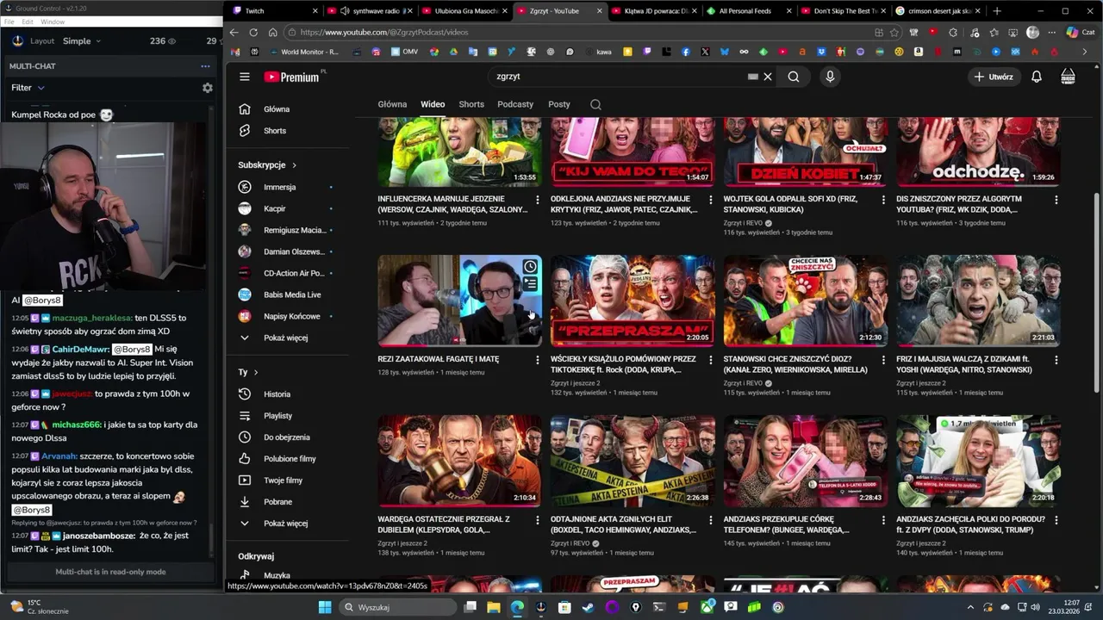
Task: Start voice search with microphone icon
Action: pyautogui.click(x=830, y=77)
